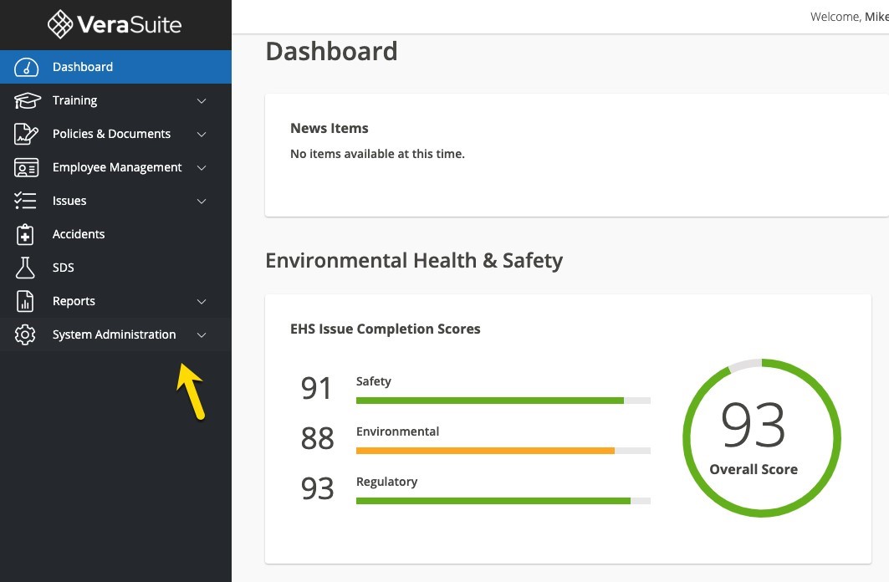889x582 pixels.
Task: Click the Dashboard gauge icon
Action: tap(26, 67)
